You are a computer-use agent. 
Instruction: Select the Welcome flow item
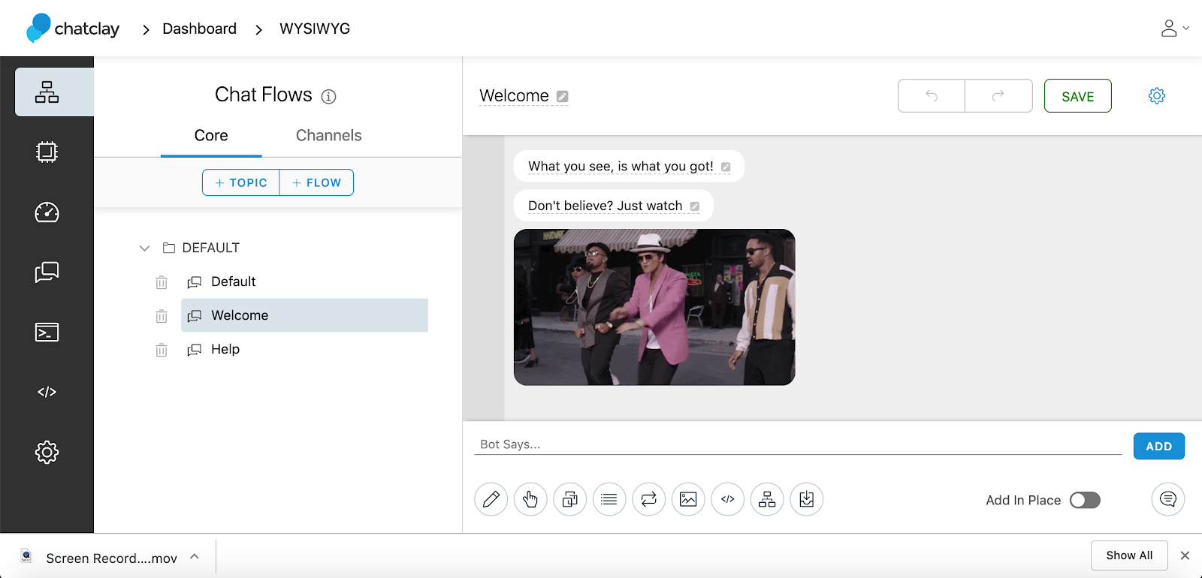click(304, 315)
